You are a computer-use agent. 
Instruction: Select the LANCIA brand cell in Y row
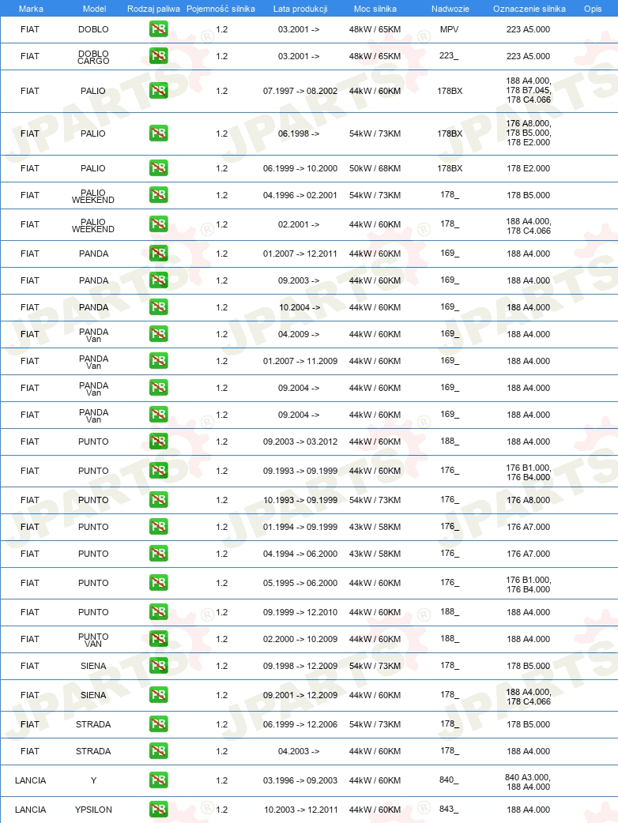point(31,780)
